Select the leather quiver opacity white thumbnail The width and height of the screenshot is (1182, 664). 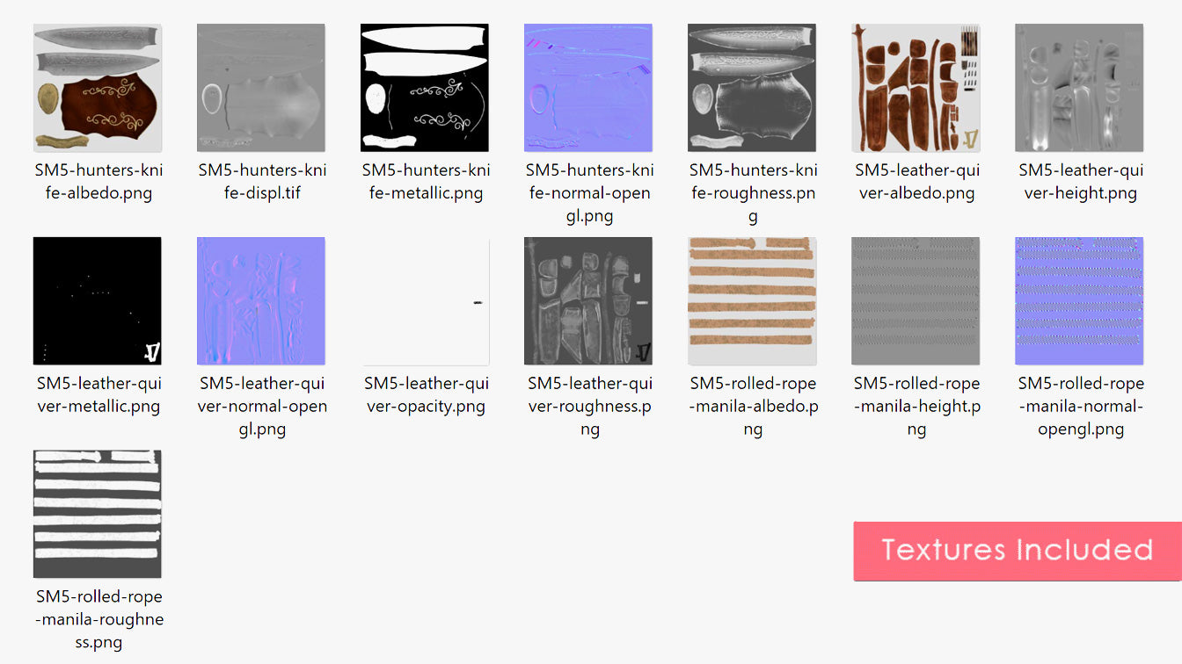(425, 301)
